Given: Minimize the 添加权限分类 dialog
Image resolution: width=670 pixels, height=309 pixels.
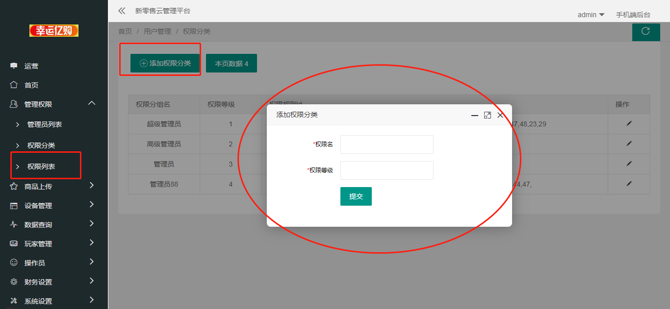Looking at the screenshot, I should click(474, 115).
